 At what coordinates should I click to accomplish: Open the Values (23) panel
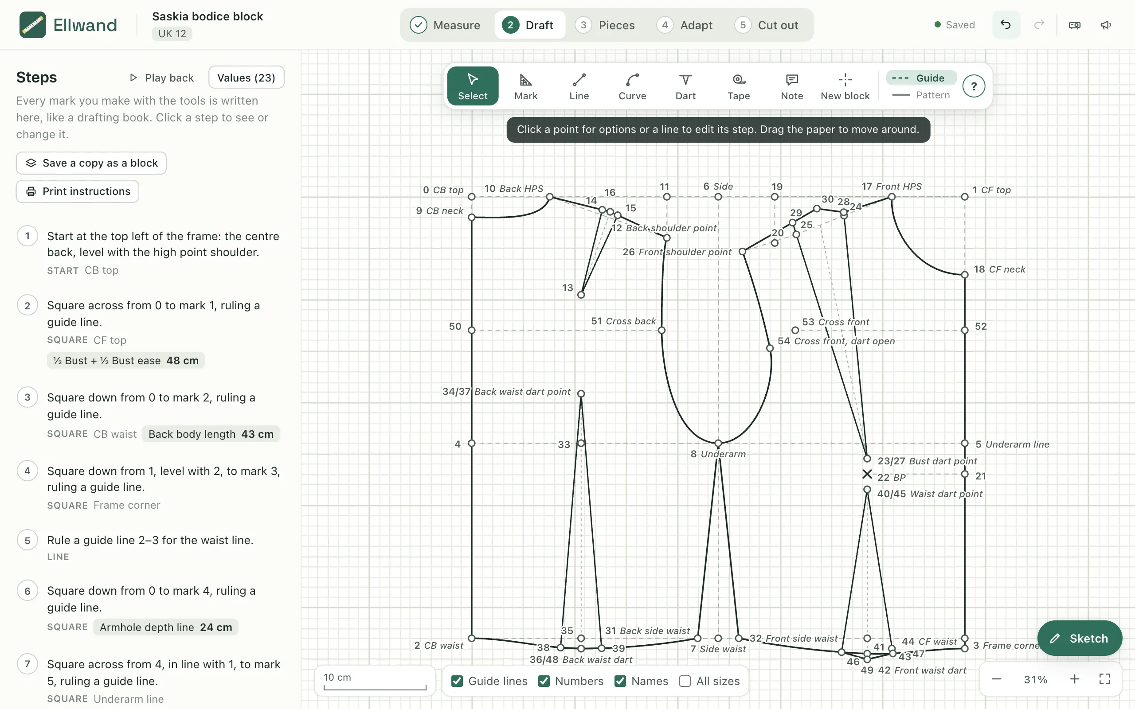pyautogui.click(x=246, y=78)
